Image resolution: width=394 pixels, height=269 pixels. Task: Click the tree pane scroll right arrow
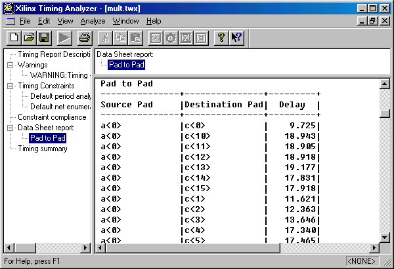(x=85, y=248)
